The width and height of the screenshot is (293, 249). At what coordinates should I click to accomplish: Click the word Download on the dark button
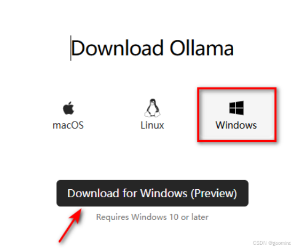(x=93, y=193)
